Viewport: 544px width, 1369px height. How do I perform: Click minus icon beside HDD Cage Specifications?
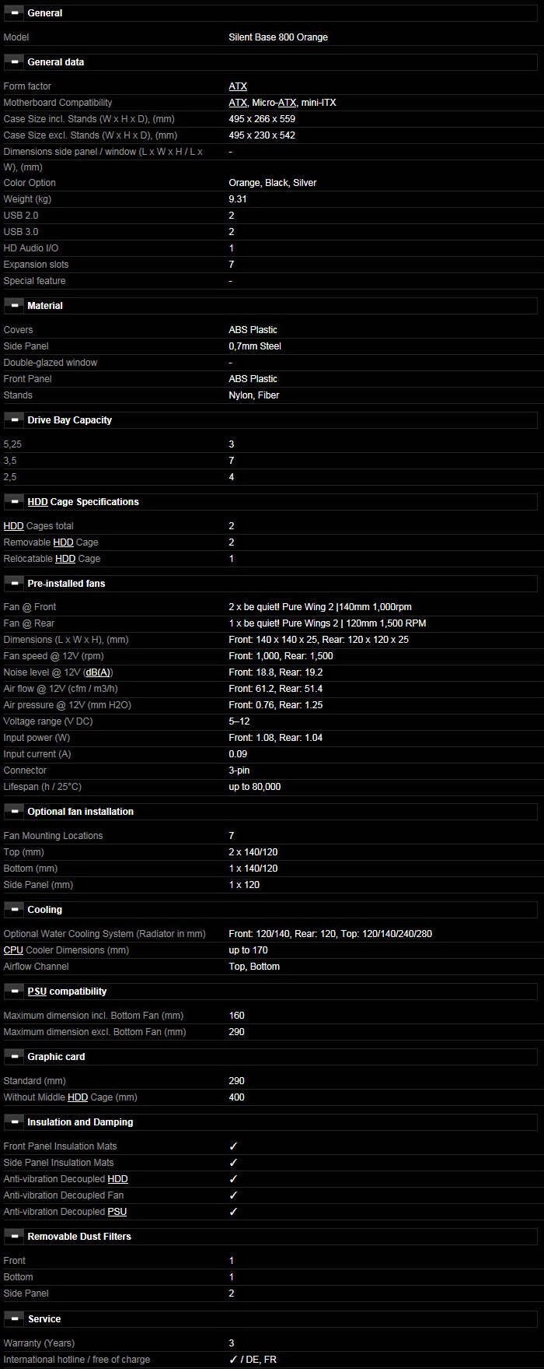tap(14, 502)
